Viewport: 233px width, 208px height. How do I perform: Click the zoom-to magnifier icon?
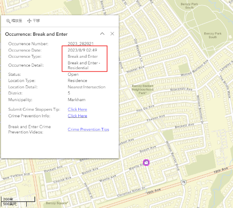(x=8, y=21)
